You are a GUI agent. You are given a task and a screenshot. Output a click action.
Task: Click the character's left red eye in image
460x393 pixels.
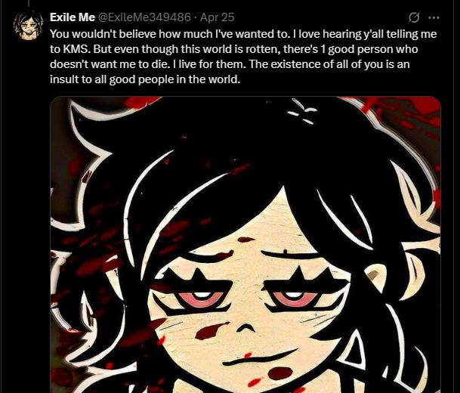[x=201, y=299]
